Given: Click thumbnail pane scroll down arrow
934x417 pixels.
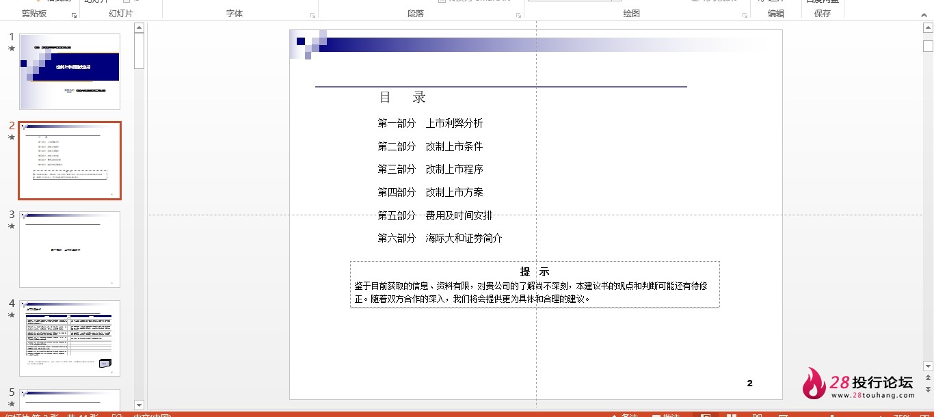Looking at the screenshot, I should pyautogui.click(x=139, y=405).
